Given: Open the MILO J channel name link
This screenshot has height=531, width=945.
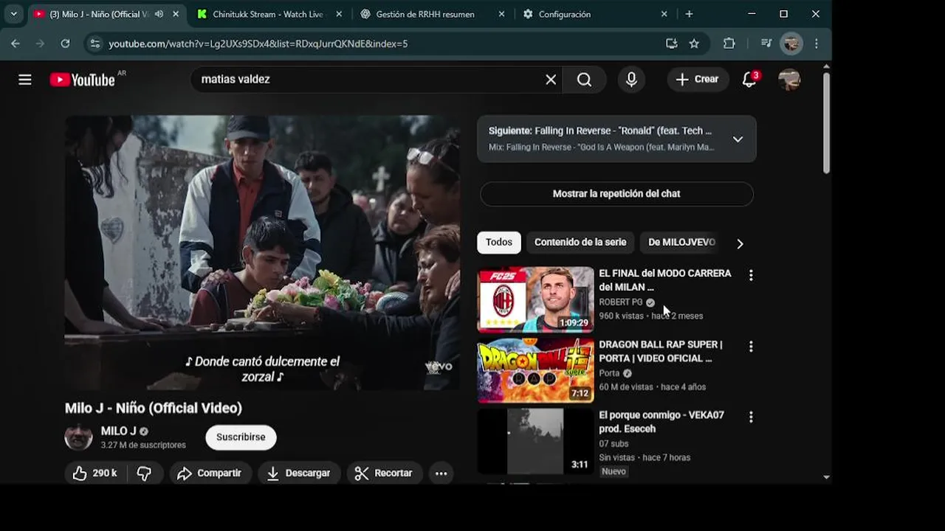Looking at the screenshot, I should tap(119, 431).
